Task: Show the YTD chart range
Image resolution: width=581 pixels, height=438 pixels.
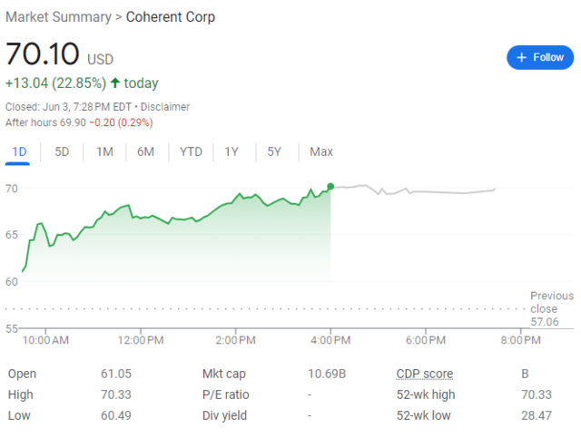Action: tap(191, 151)
